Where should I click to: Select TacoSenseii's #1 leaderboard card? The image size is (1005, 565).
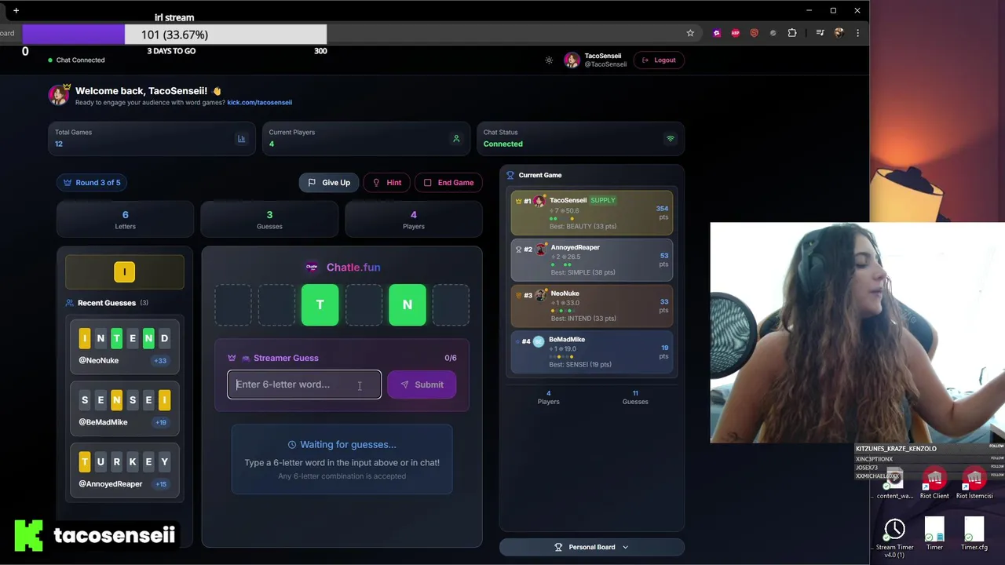click(592, 213)
